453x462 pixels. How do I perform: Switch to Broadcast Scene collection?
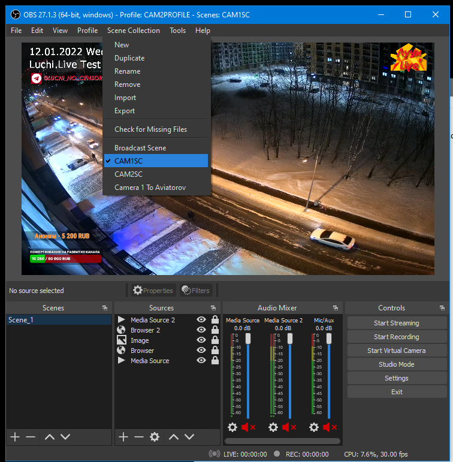pos(156,148)
